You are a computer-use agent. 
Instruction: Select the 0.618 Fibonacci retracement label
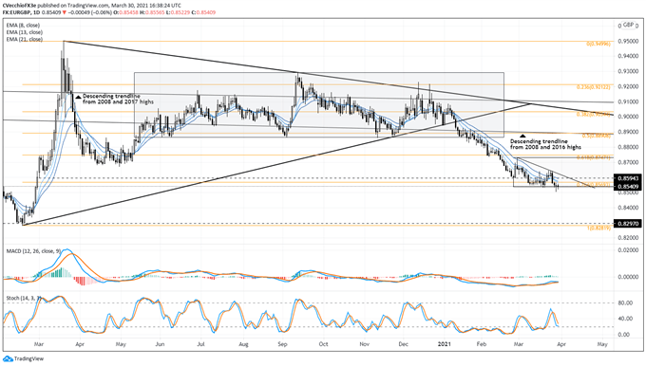[x=595, y=157]
